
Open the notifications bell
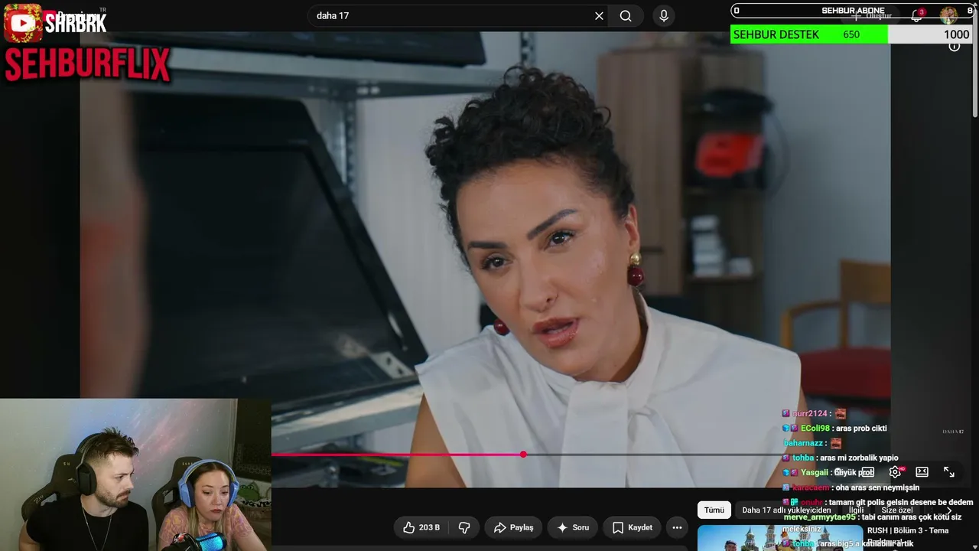point(916,15)
